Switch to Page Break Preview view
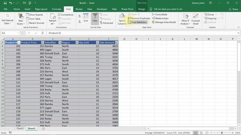Screen dimensions: 241x135 tap(207, 133)
